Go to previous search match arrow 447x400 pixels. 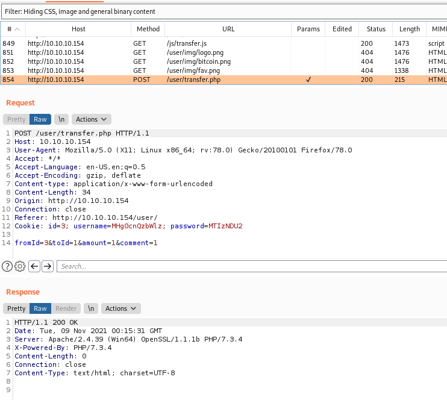pyautogui.click(x=34, y=266)
